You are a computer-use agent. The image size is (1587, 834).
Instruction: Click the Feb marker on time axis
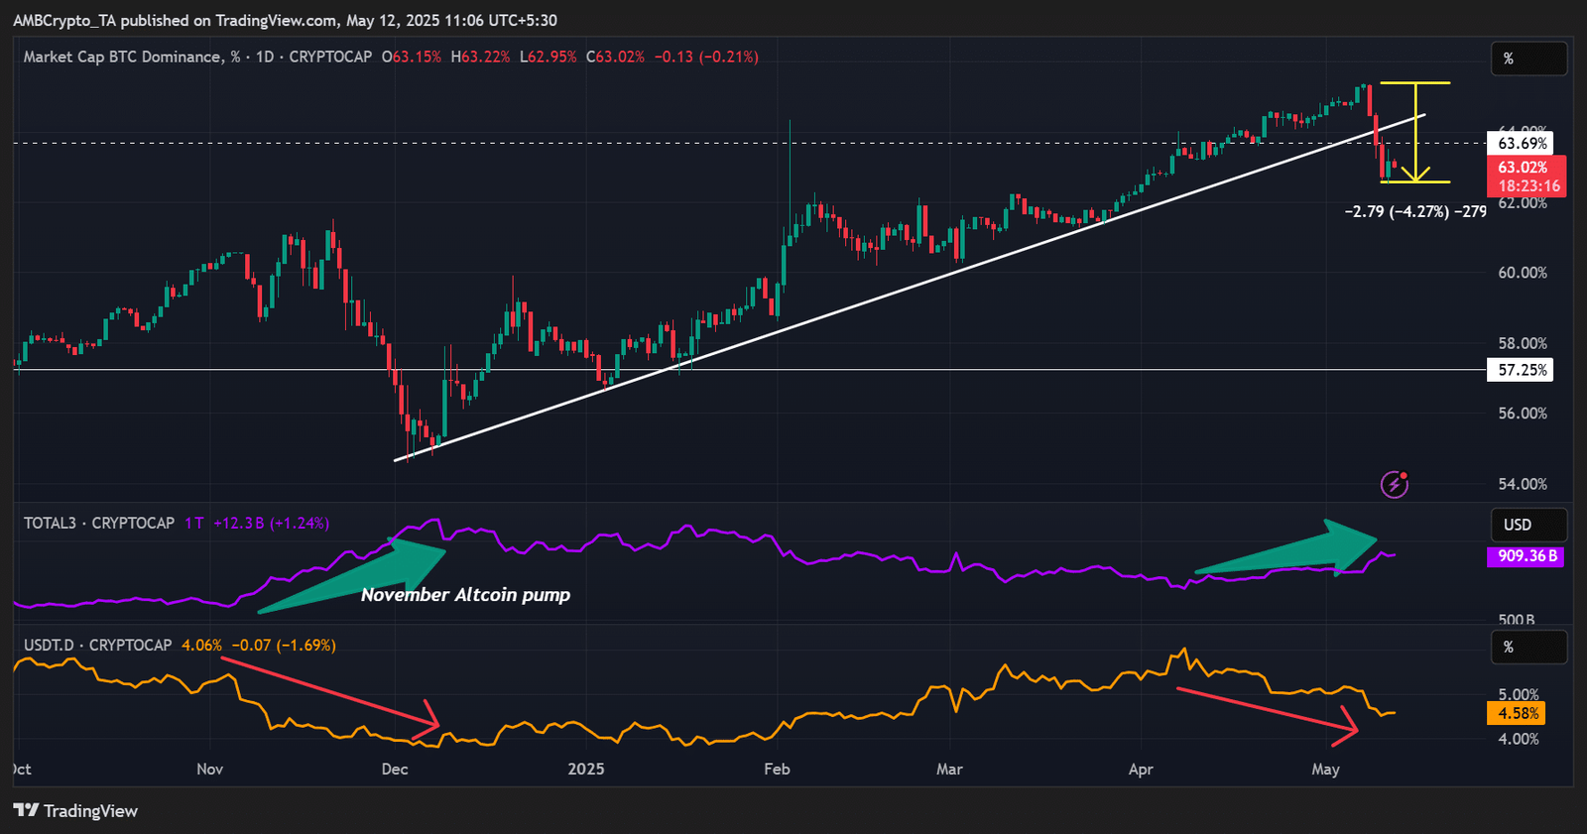(777, 769)
